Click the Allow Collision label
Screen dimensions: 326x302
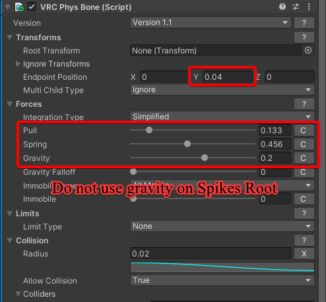pos(50,281)
